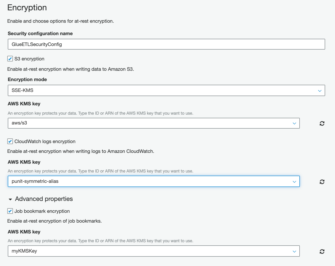Click the chevron arrow beside aws/s3

(x=294, y=123)
